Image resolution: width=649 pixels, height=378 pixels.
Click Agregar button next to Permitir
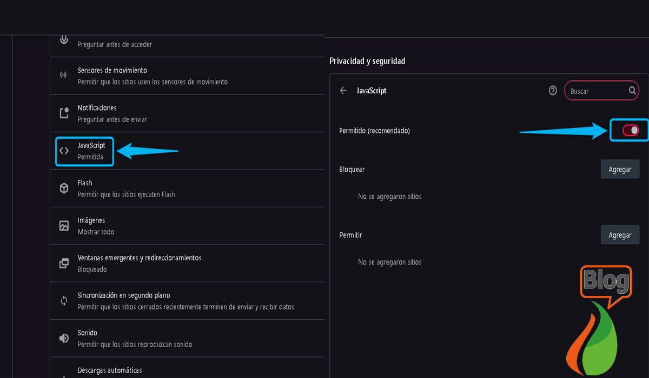(620, 235)
